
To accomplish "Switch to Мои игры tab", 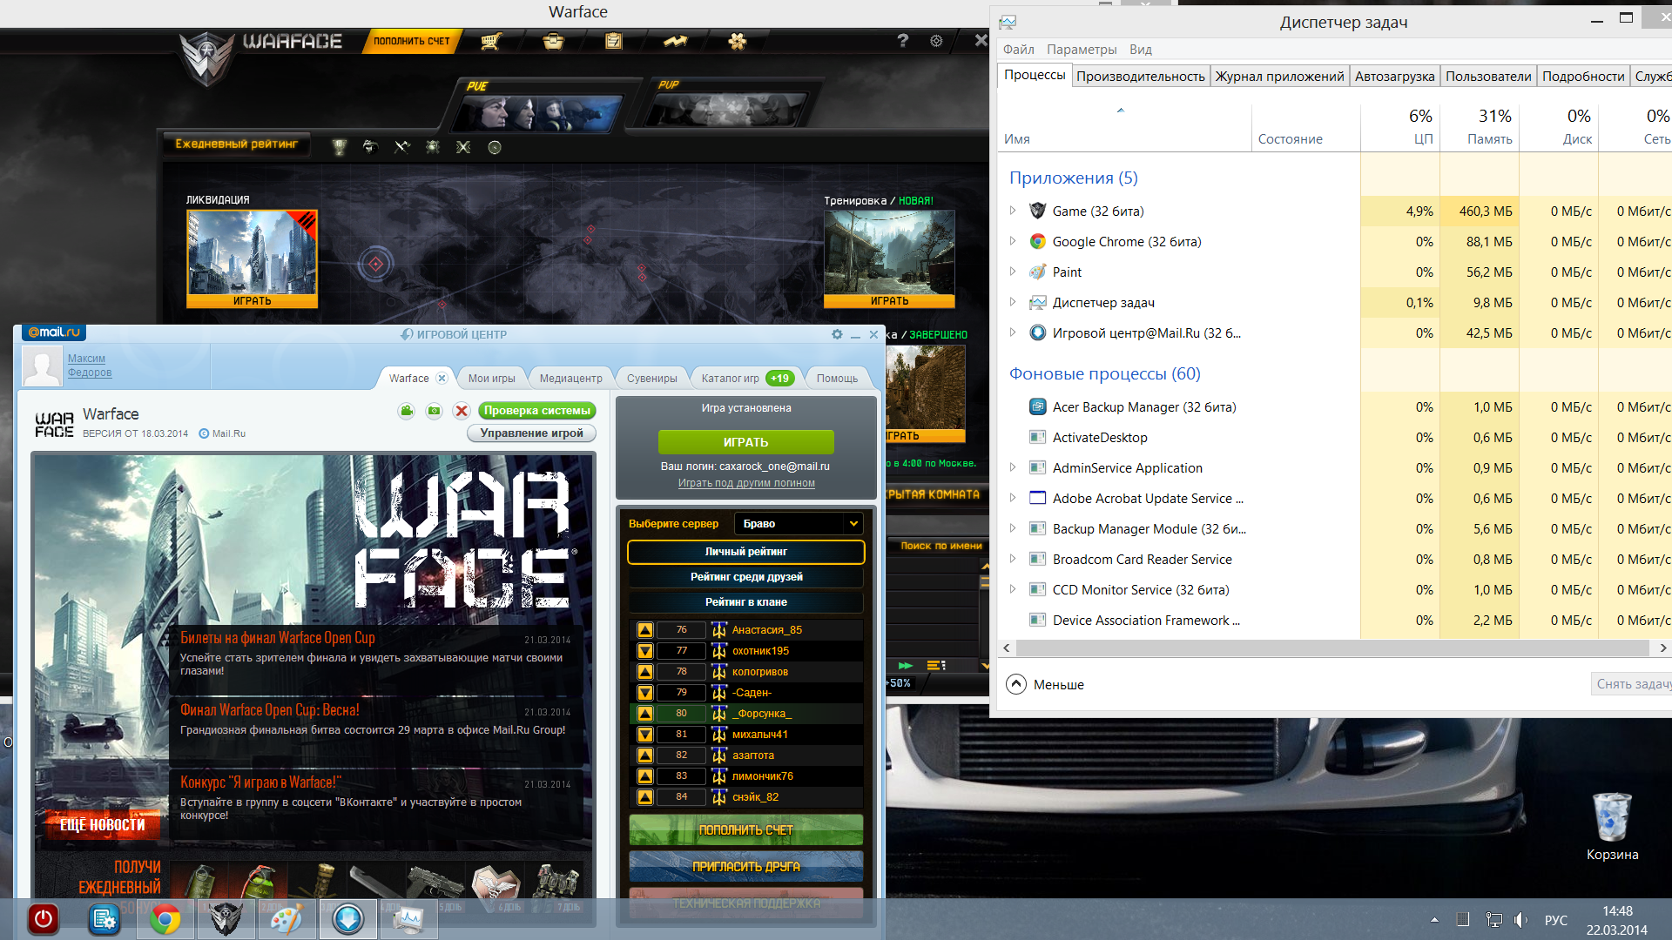I will coord(491,378).
